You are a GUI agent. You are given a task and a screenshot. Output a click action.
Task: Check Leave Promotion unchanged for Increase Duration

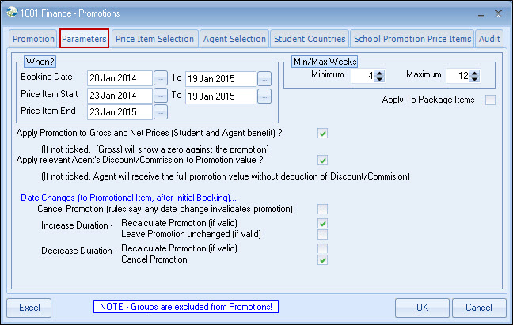pos(322,235)
